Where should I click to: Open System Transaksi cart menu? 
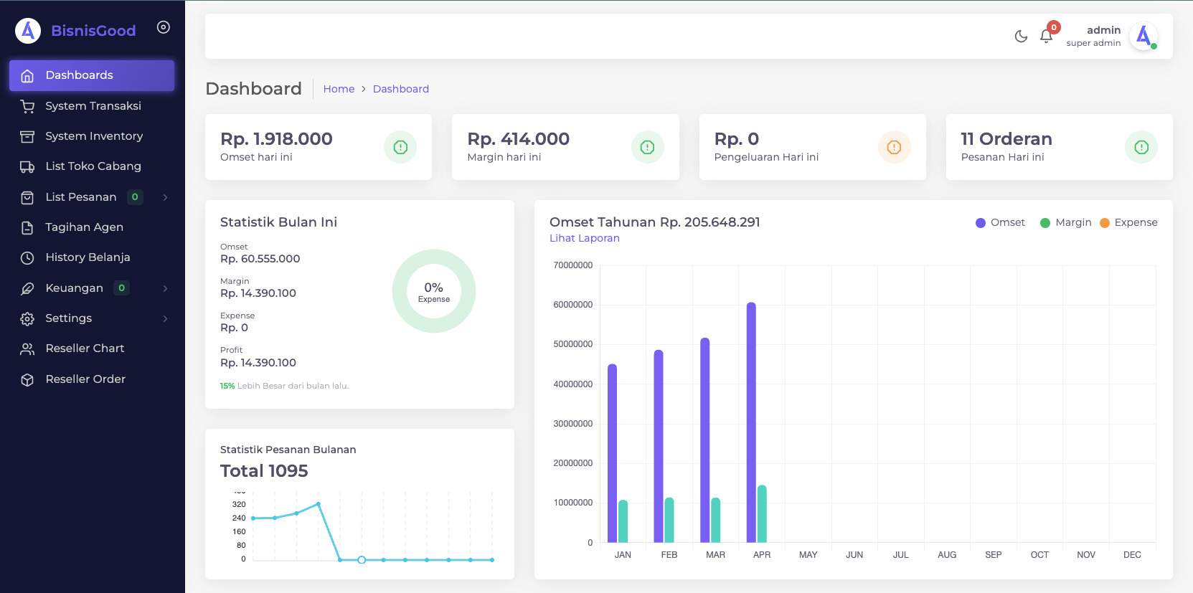[x=93, y=106]
